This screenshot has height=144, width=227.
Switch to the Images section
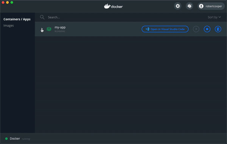tap(9, 26)
